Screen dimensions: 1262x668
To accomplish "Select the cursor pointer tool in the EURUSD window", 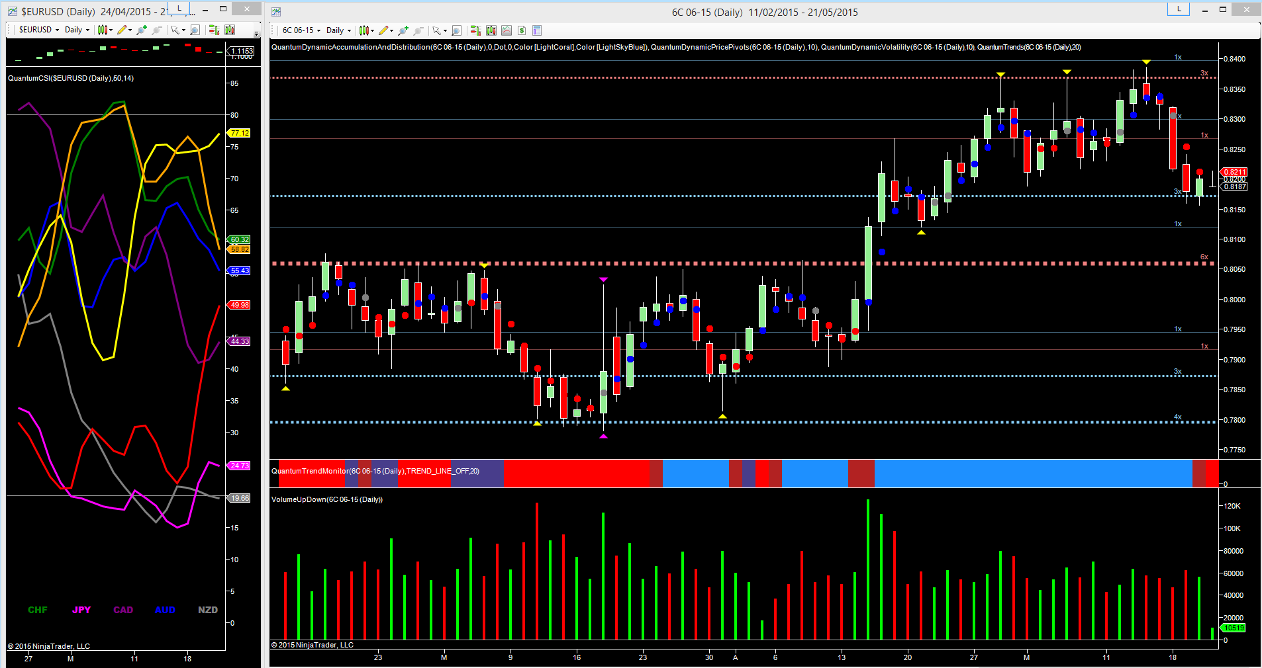I will (x=175, y=30).
